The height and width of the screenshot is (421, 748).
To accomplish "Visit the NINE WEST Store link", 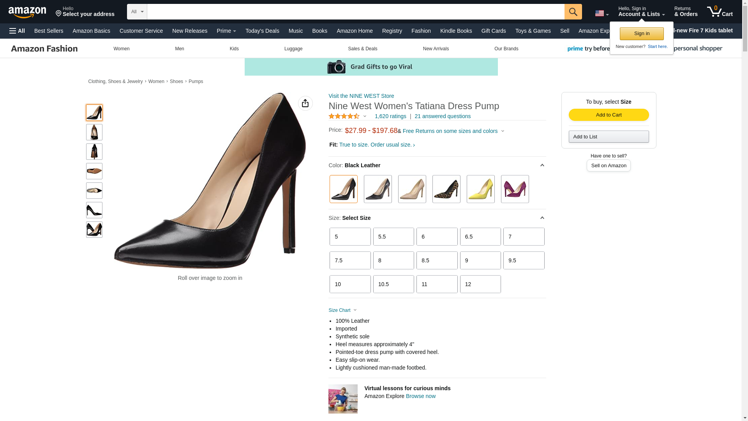I will point(361,96).
